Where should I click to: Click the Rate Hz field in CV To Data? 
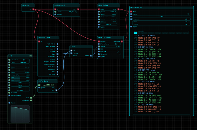(48, 88)
